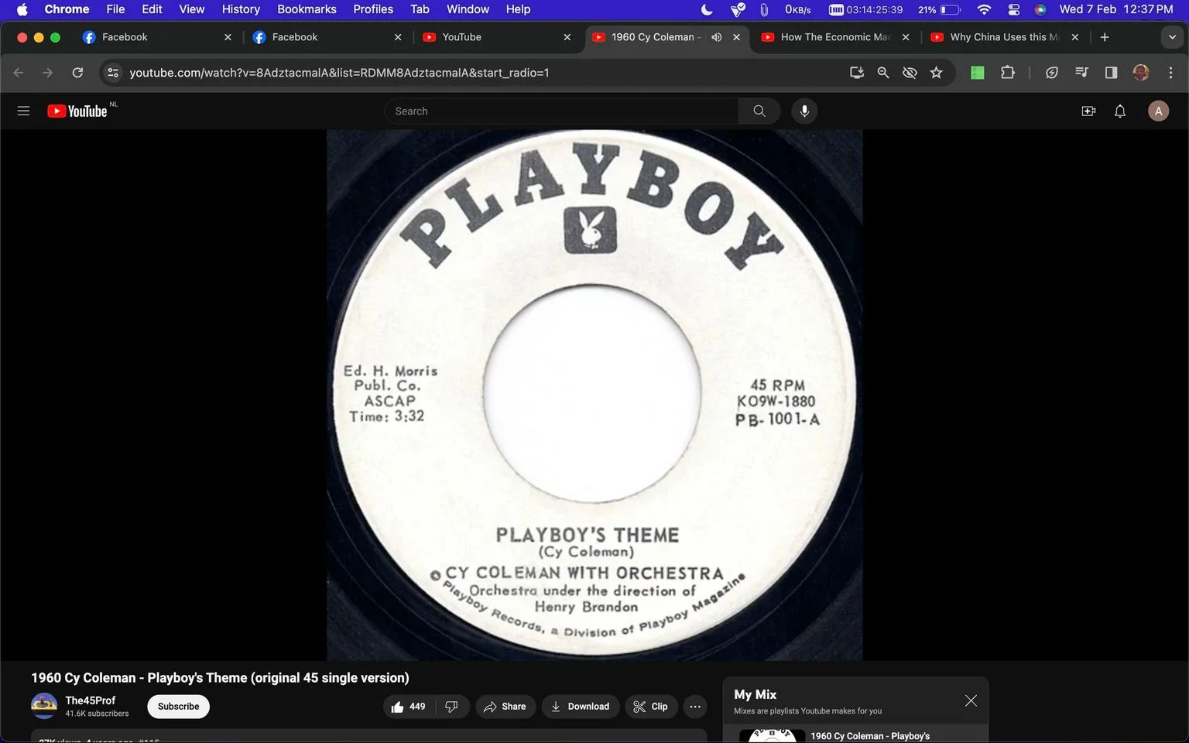The width and height of the screenshot is (1189, 743).
Task: Dislike the video with thumbs down
Action: point(452,707)
